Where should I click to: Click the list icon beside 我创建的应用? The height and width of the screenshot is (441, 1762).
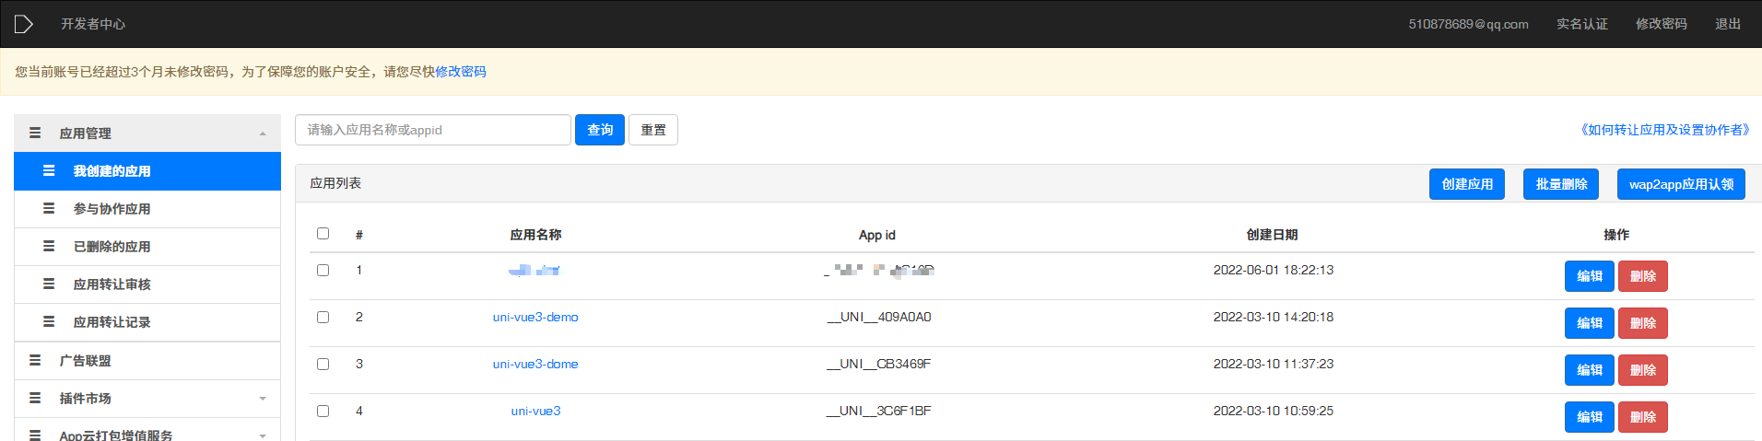point(49,171)
